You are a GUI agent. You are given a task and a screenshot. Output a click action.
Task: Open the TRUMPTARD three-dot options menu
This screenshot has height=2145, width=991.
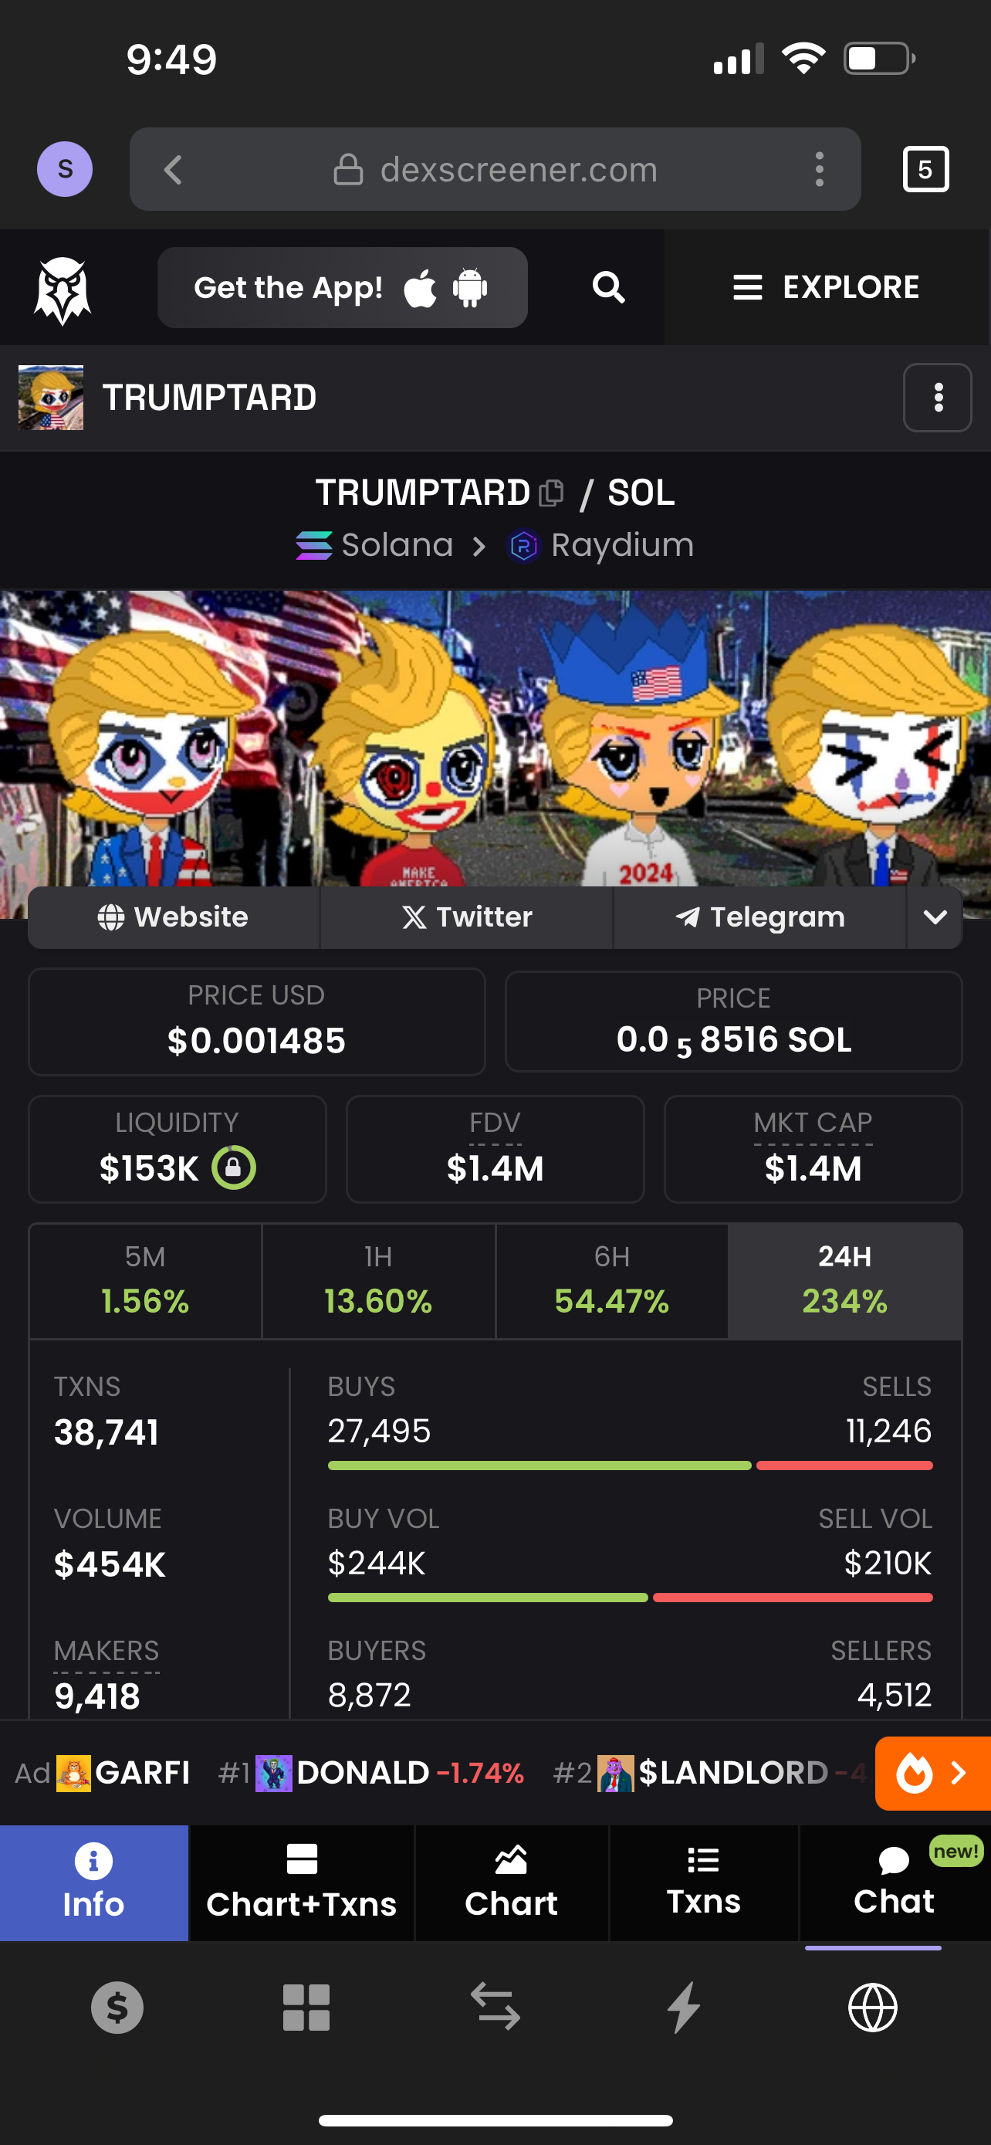pos(937,398)
